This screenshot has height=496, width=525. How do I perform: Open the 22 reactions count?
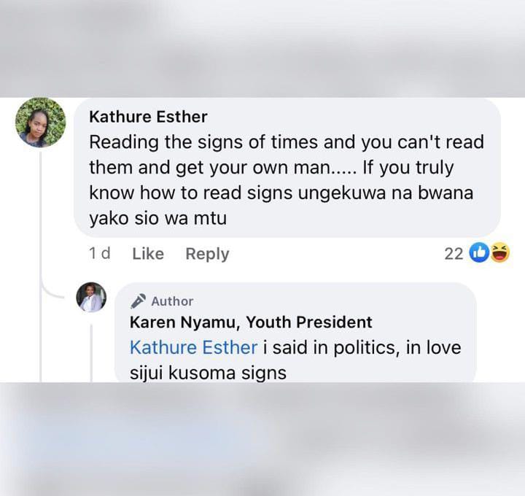pos(454,254)
